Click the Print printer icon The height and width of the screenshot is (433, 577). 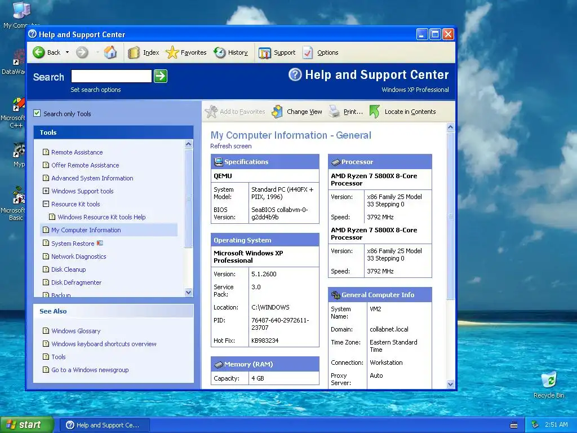[335, 111]
